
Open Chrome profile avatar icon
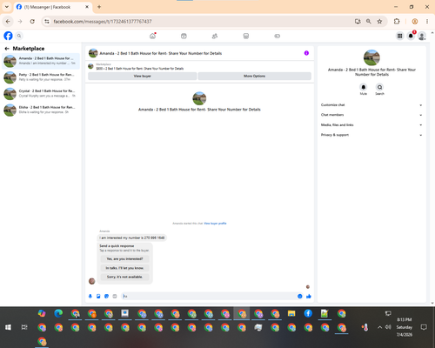[x=415, y=22]
